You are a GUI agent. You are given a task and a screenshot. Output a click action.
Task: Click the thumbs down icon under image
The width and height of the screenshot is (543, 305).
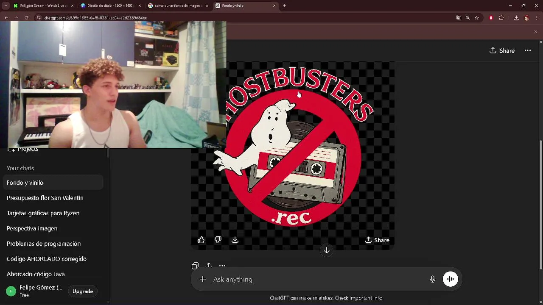pyautogui.click(x=218, y=240)
